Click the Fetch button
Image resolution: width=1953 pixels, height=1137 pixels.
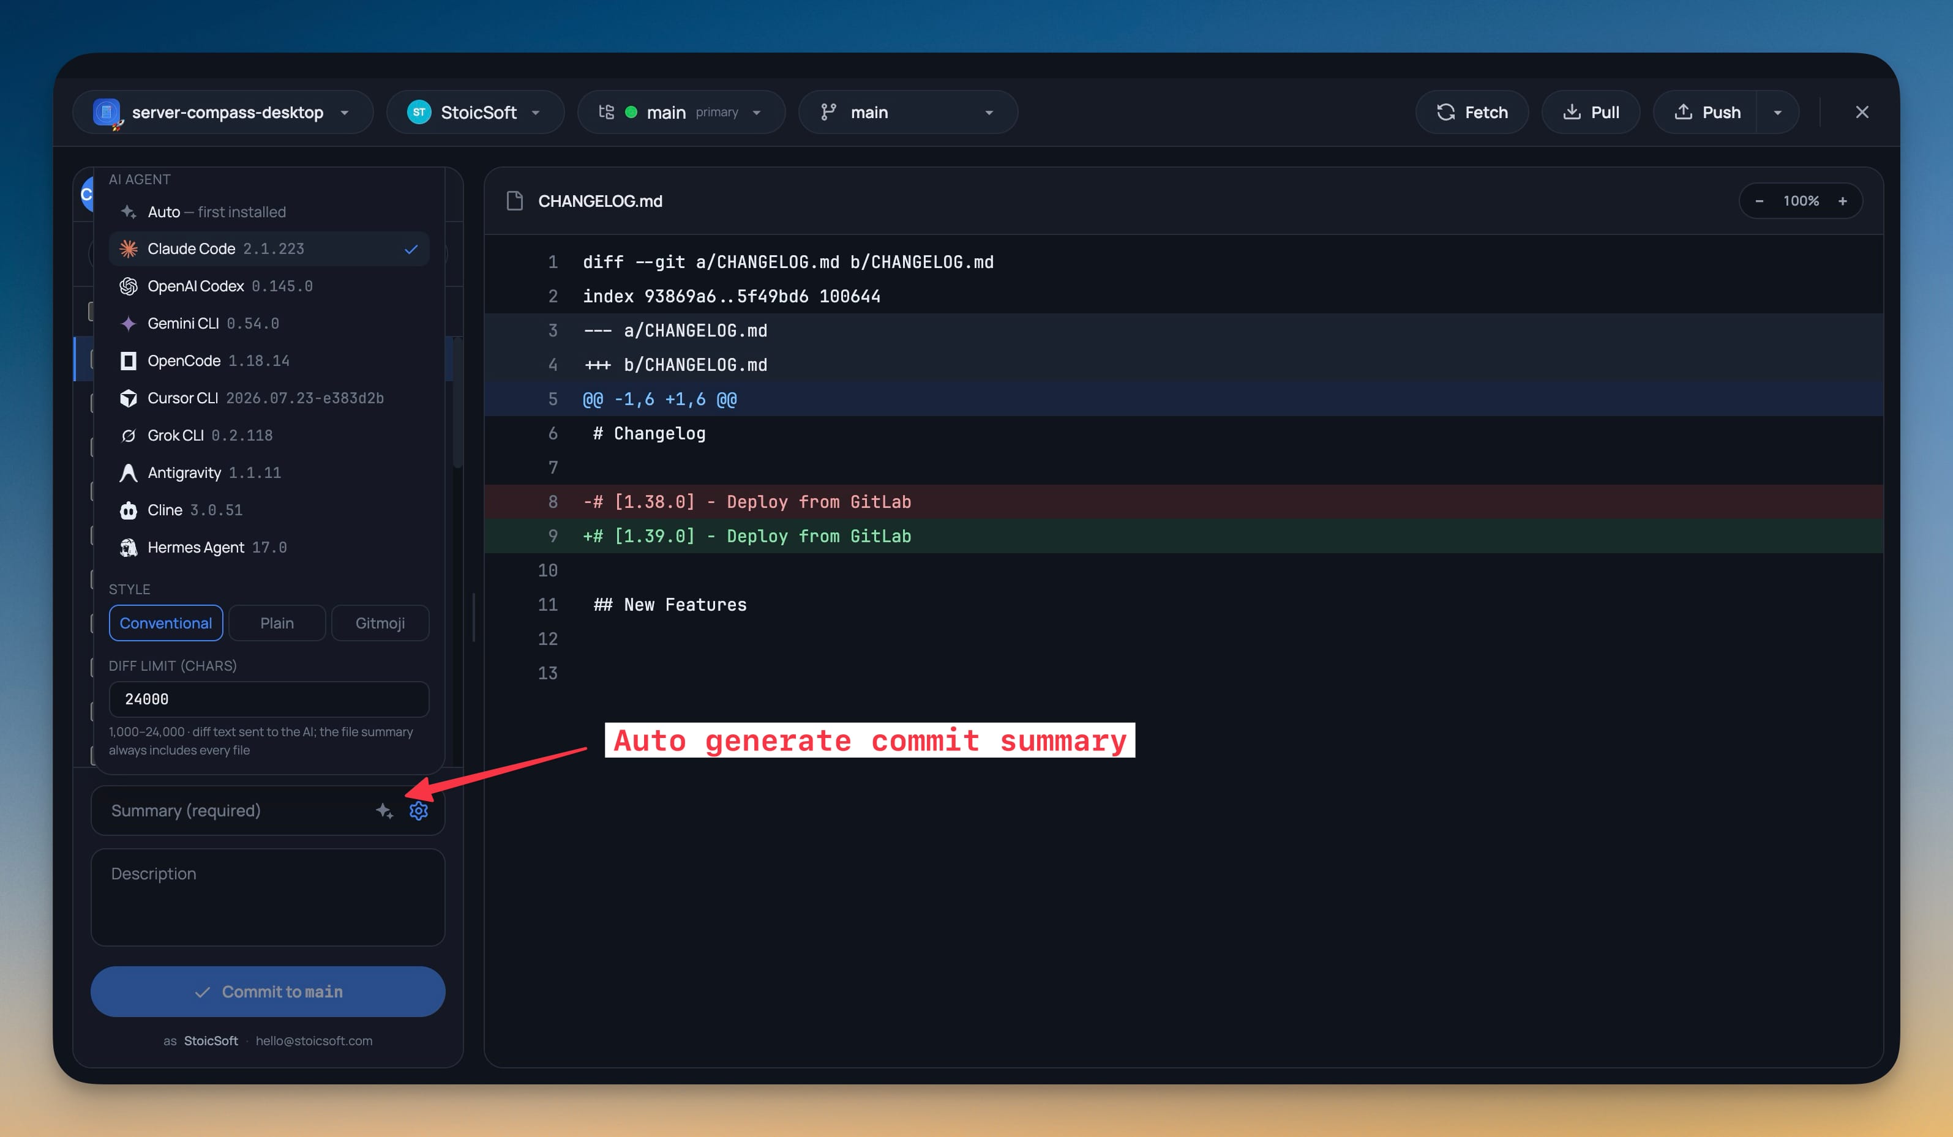[x=1472, y=113]
